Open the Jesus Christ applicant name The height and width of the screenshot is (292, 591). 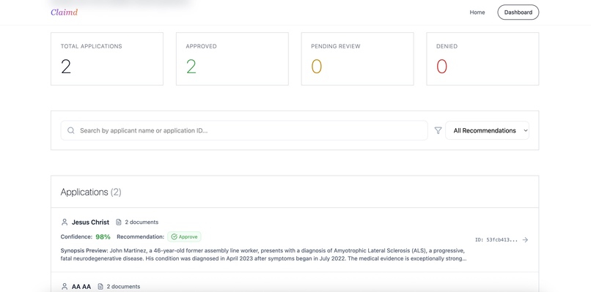point(90,222)
